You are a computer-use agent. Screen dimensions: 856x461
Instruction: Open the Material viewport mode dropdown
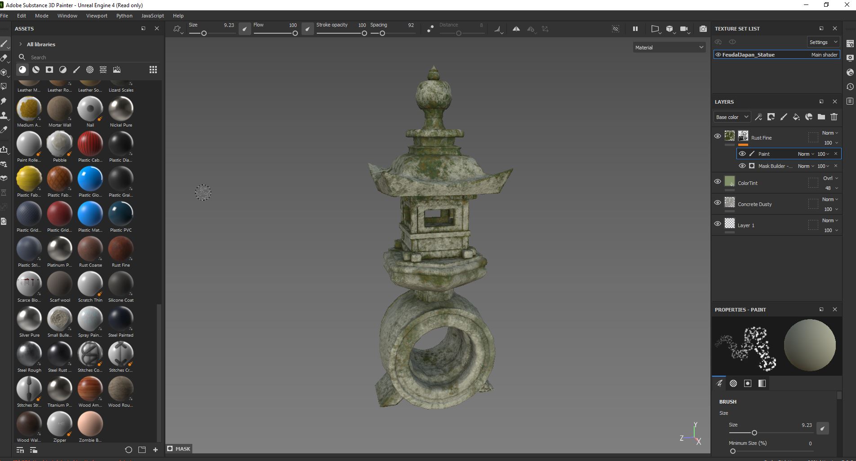(x=669, y=48)
